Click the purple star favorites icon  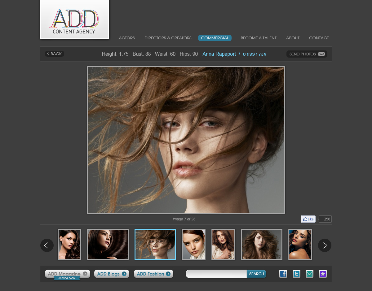pos(323,274)
